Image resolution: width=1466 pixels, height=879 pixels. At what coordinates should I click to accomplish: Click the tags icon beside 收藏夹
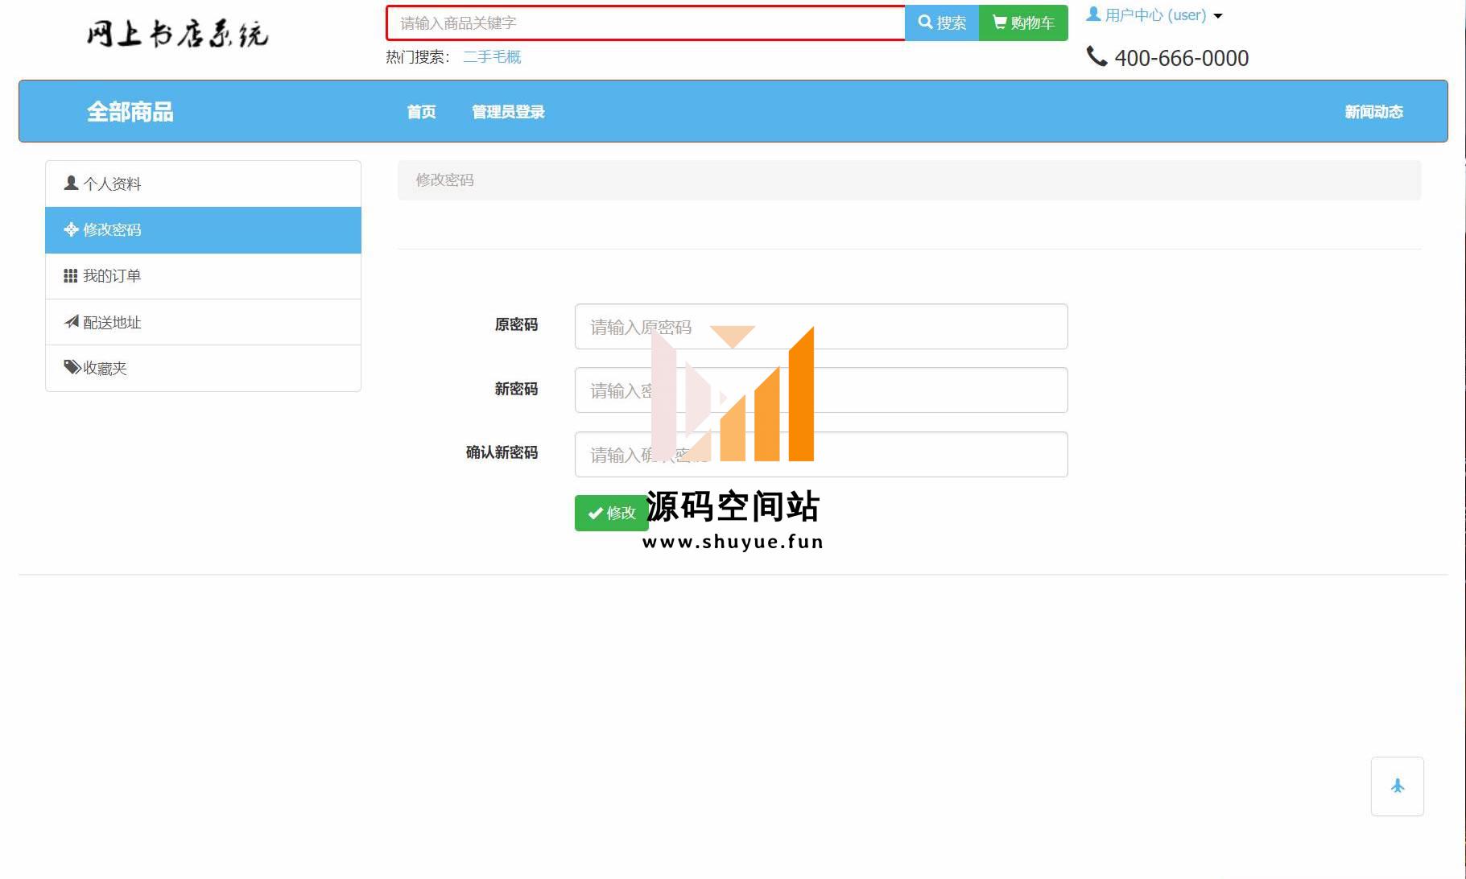pyautogui.click(x=72, y=368)
